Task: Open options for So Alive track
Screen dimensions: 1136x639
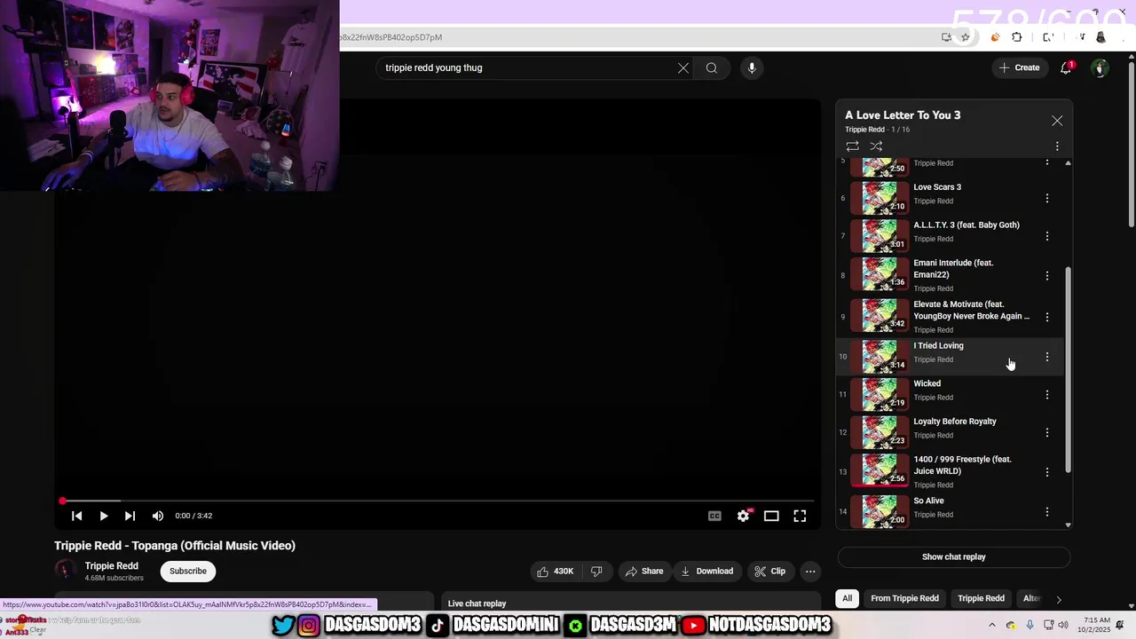Action: click(1047, 512)
